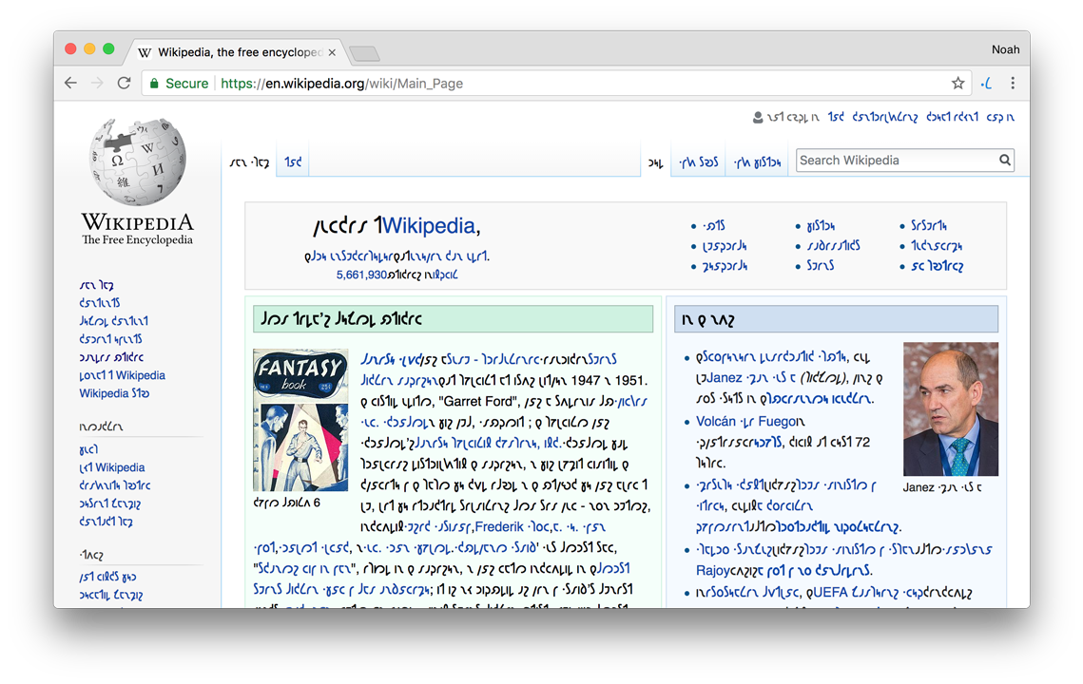Select the Main Page tab above the article
Viewport: 1083px width, 684px height.
pos(249,162)
